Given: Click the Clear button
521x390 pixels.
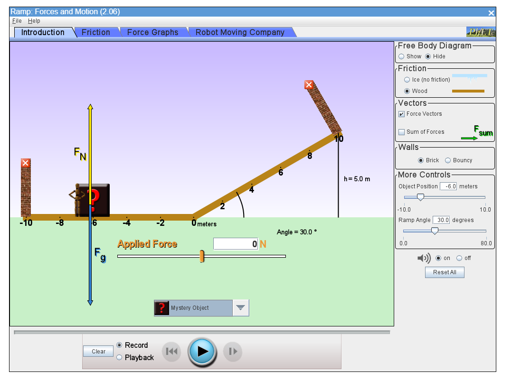Looking at the screenshot, I should 98,351.
